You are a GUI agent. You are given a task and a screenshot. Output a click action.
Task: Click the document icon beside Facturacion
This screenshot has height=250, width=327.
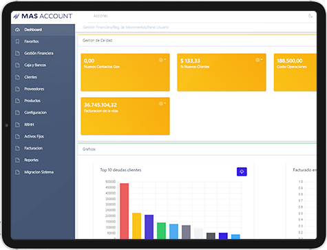(17, 148)
